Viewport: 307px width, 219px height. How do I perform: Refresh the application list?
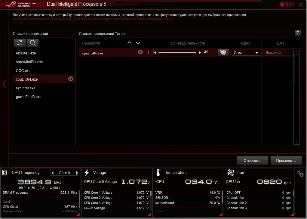20,43
